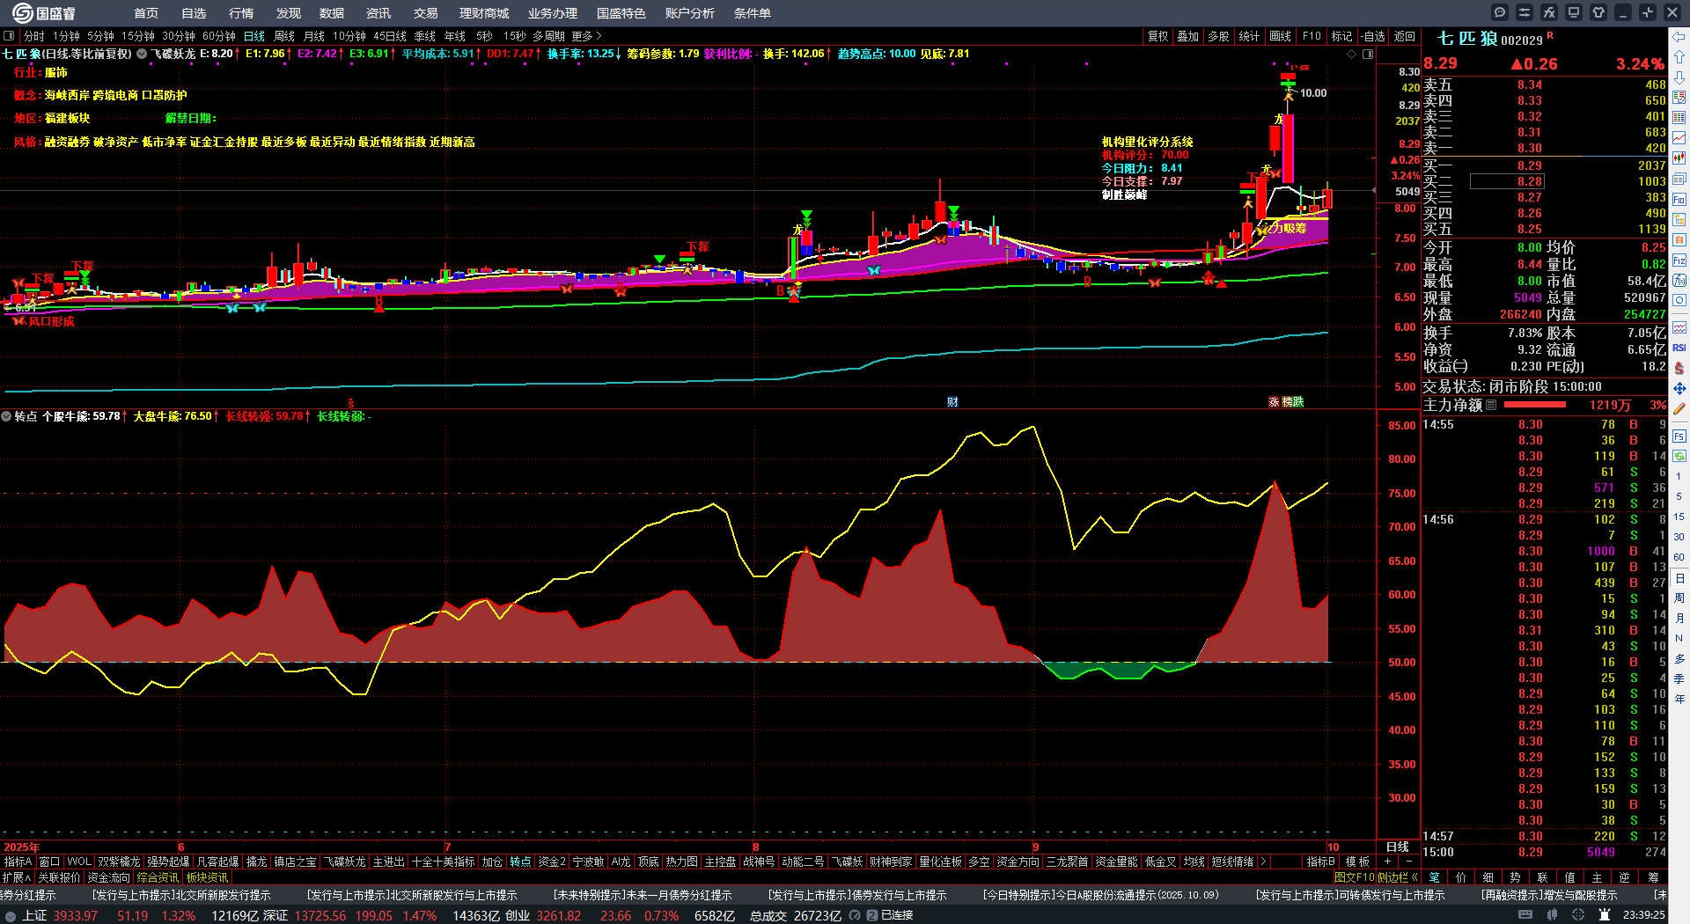Screen dimensions: 1690x924
Task: Open the keyboard icon in status bar
Action: [x=1525, y=915]
